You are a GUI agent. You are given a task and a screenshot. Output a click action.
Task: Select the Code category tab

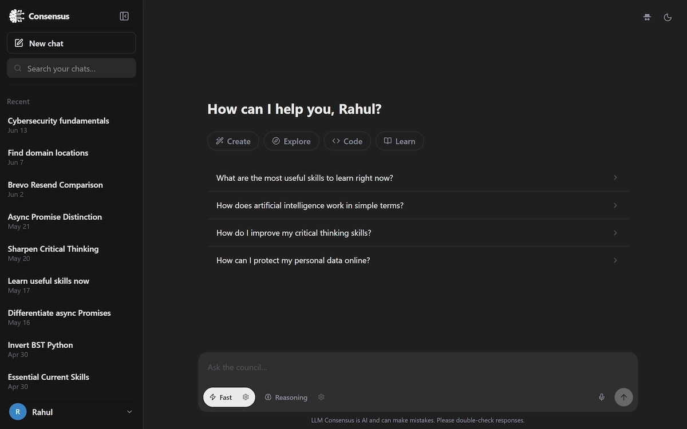pyautogui.click(x=347, y=141)
